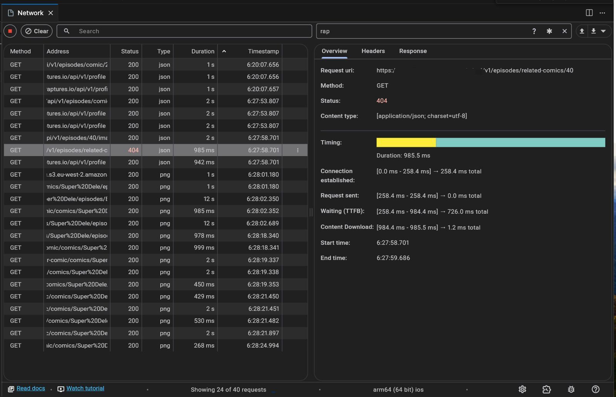This screenshot has height=397, width=616.
Task: Select request with 530 ms duration
Action: click(x=156, y=321)
